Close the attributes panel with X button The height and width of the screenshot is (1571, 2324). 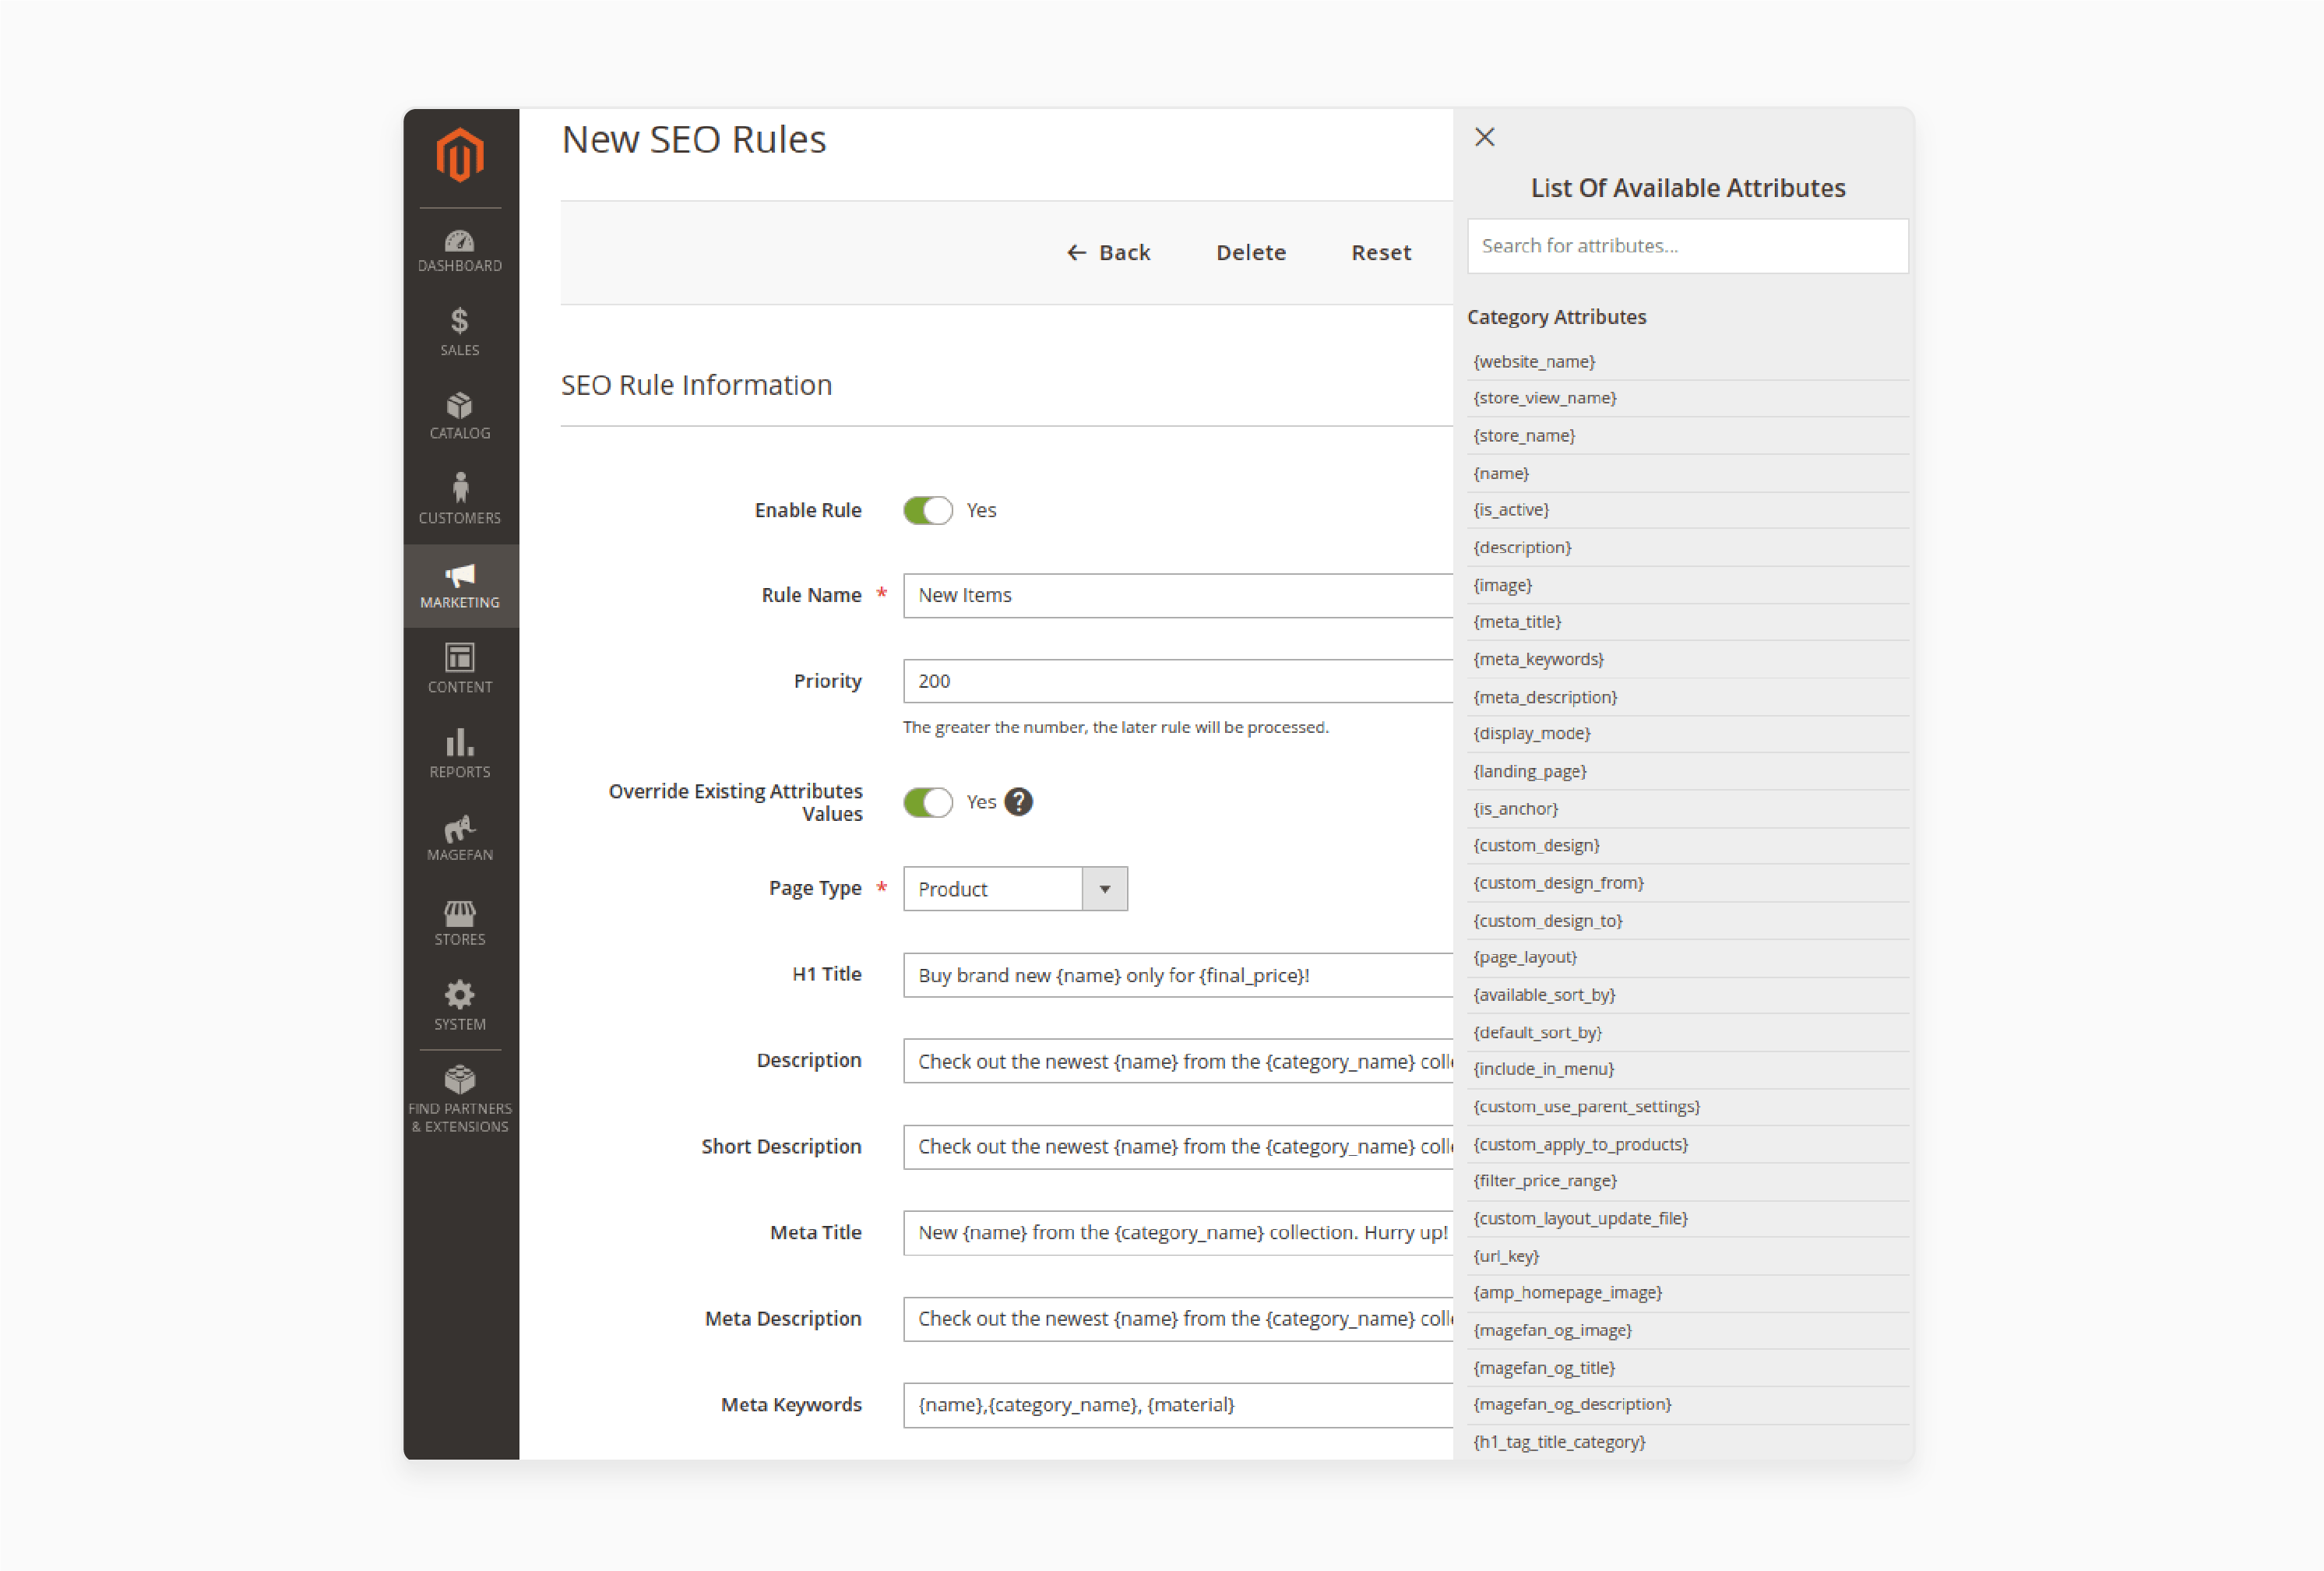1483,137
